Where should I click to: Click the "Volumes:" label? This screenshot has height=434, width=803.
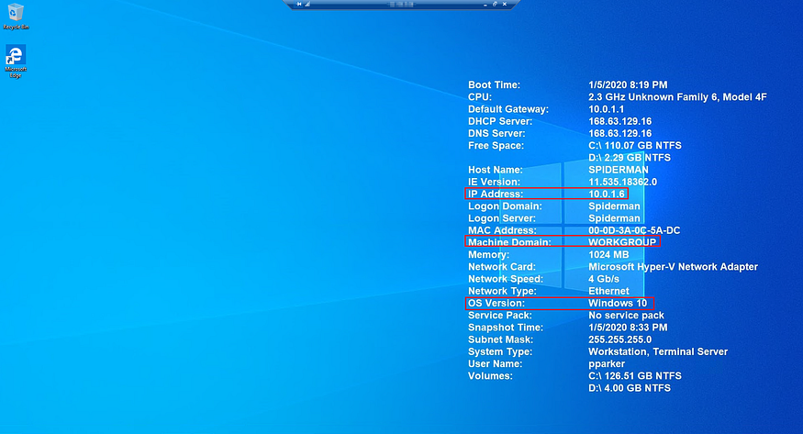(490, 375)
